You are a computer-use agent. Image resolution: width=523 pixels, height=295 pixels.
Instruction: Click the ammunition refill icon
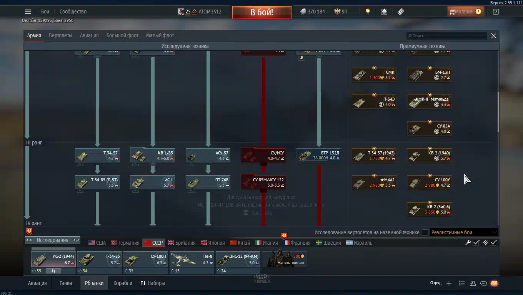[485, 242]
